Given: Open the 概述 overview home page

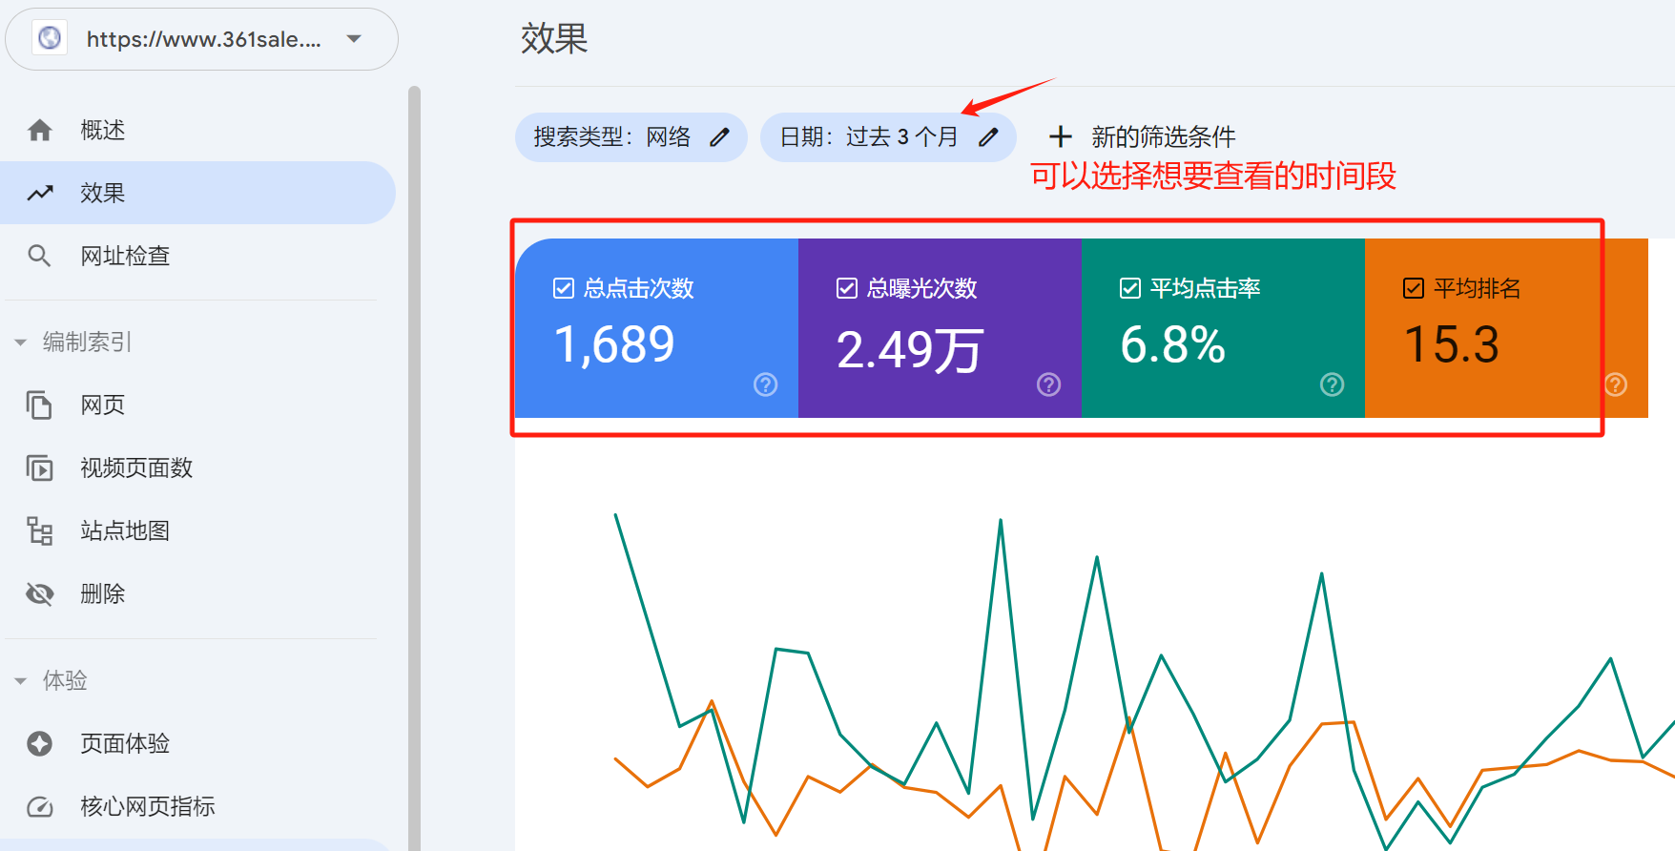Looking at the screenshot, I should pyautogui.click(x=102, y=130).
